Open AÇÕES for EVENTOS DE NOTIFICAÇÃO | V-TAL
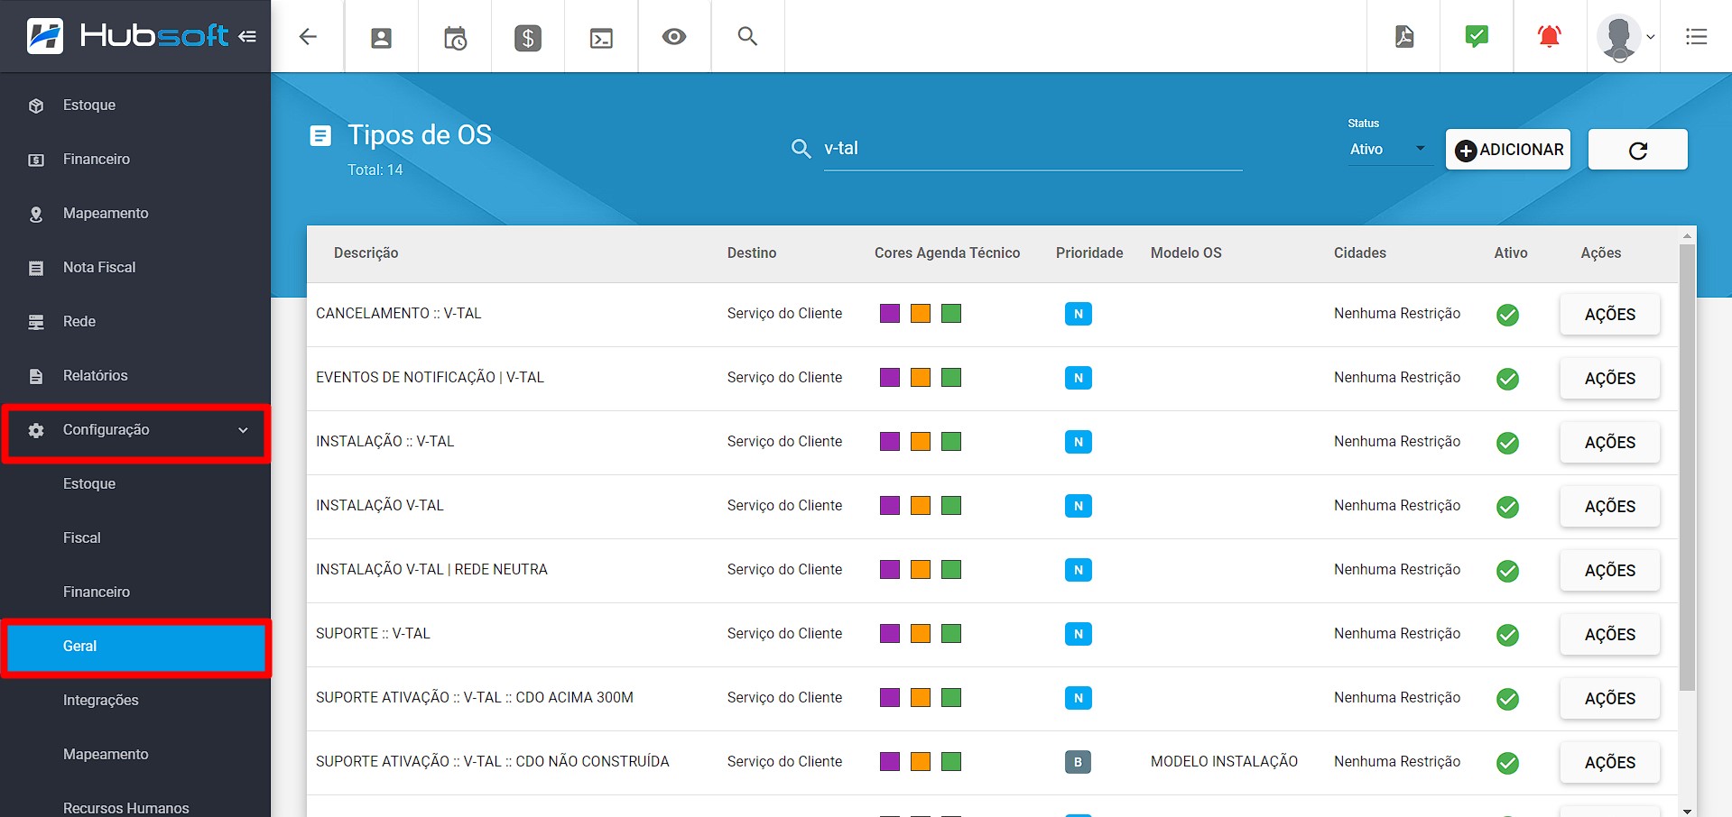 click(x=1609, y=379)
